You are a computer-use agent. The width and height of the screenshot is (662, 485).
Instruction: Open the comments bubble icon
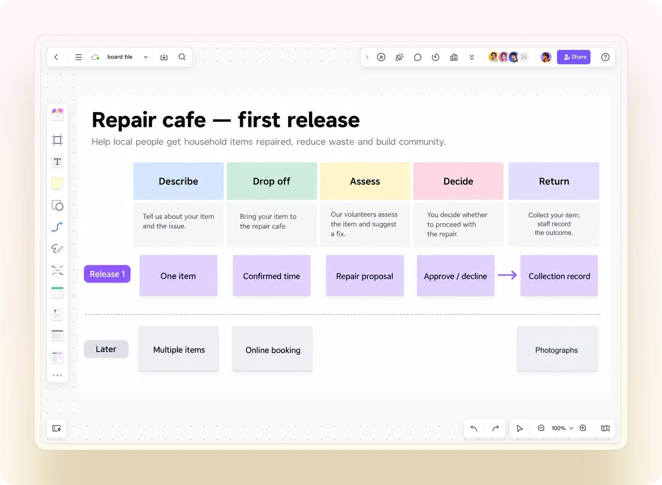coord(418,57)
